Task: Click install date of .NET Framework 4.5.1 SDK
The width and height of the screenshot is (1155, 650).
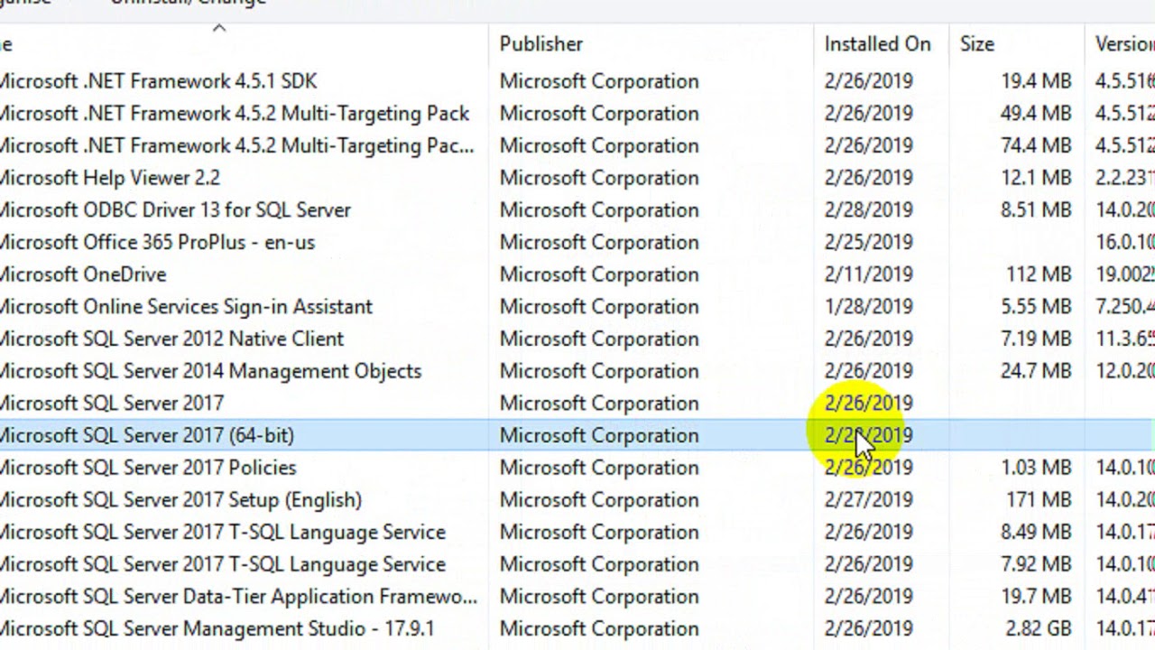Action: coord(868,81)
